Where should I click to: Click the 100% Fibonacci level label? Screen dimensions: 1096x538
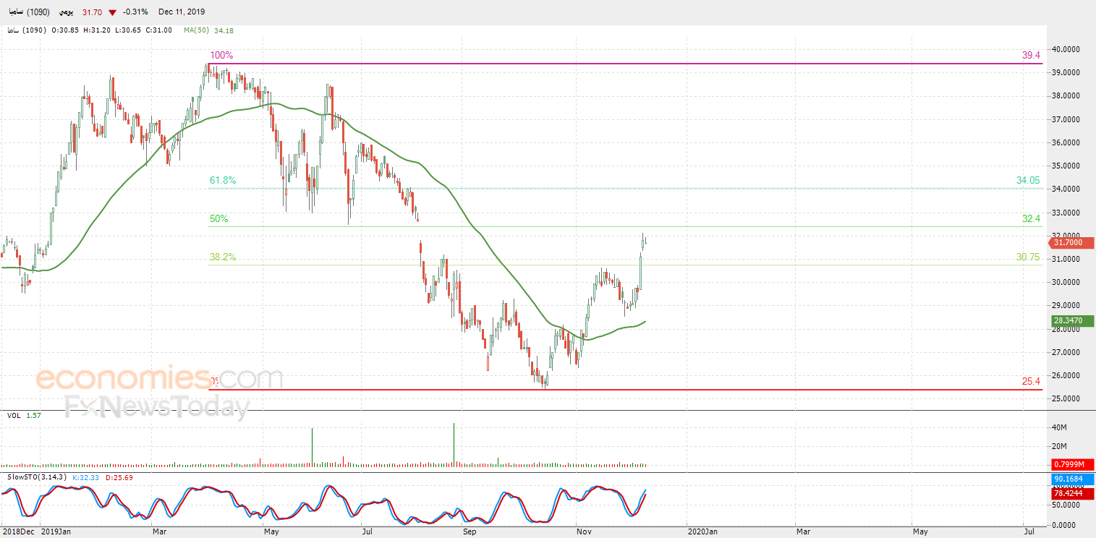tap(221, 56)
